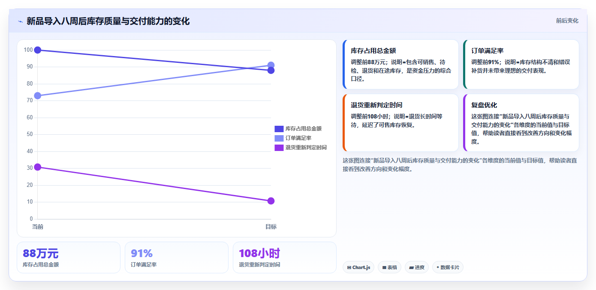Click the text 调整前88万元 in inventory card
This screenshot has height=290, width=596.
[369, 62]
